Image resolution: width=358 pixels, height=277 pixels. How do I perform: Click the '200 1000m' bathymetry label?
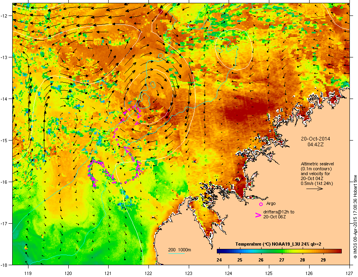click(179, 250)
